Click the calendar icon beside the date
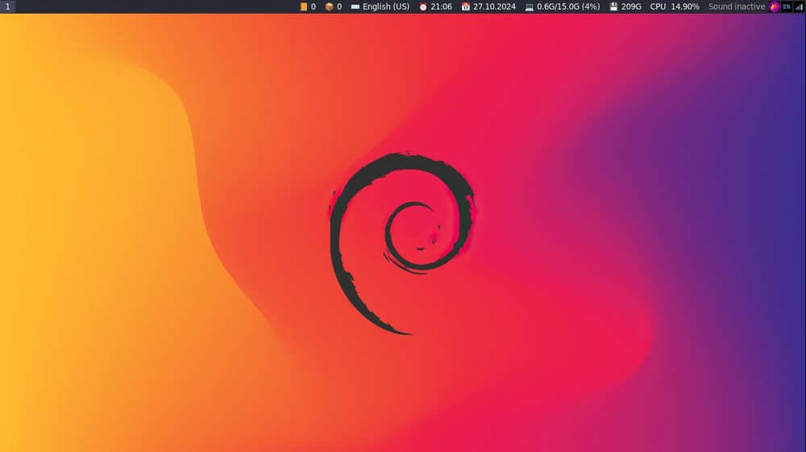The image size is (806, 452). pyautogui.click(x=466, y=6)
